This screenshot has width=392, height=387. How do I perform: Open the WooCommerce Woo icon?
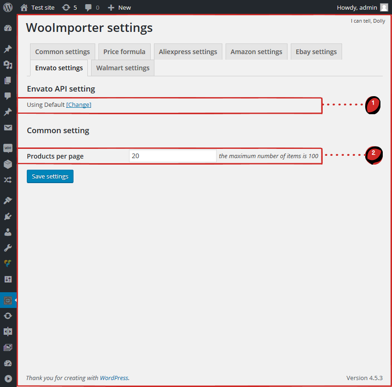8,148
